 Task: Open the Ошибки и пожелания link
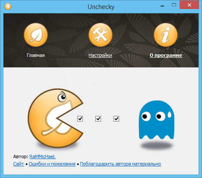[x=52, y=164]
